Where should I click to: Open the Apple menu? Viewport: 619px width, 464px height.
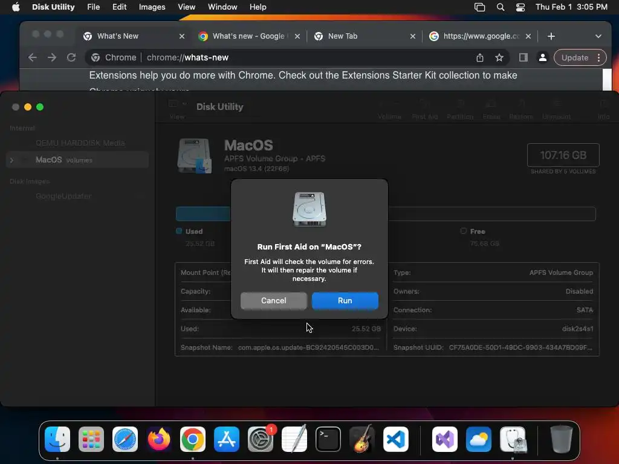point(16,7)
